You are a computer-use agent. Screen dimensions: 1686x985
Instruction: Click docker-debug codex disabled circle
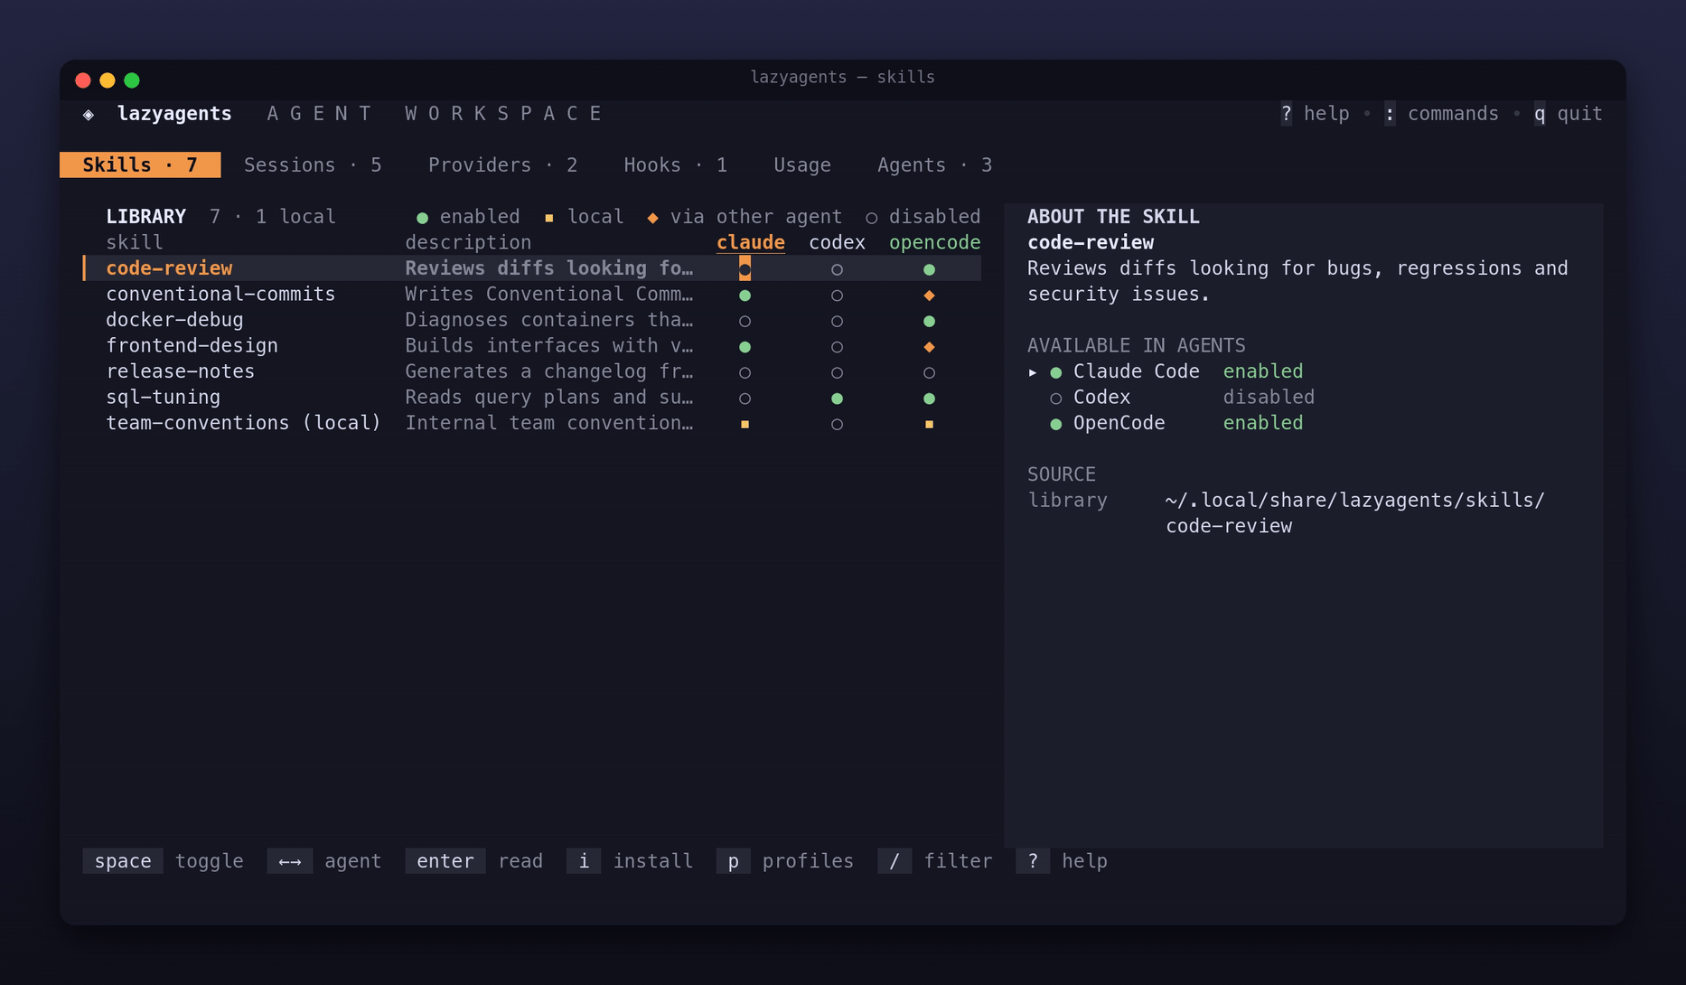tap(837, 321)
